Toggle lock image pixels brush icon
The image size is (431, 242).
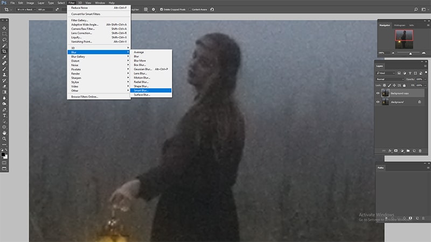tap(389, 86)
